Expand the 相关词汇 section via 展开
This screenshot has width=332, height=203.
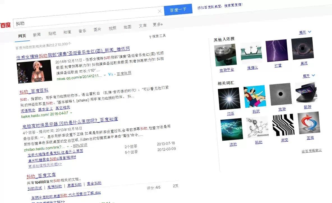tap(309, 76)
